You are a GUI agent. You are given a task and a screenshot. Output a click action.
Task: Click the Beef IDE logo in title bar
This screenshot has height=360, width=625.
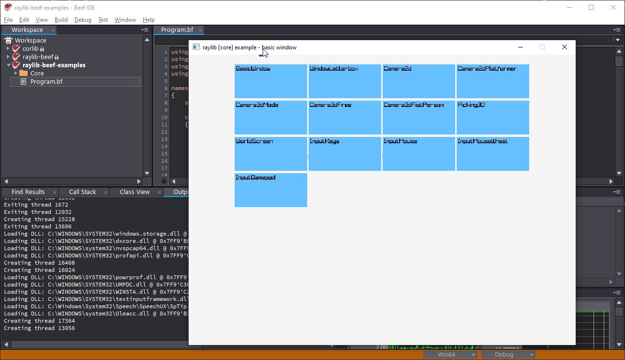pyautogui.click(x=8, y=7)
